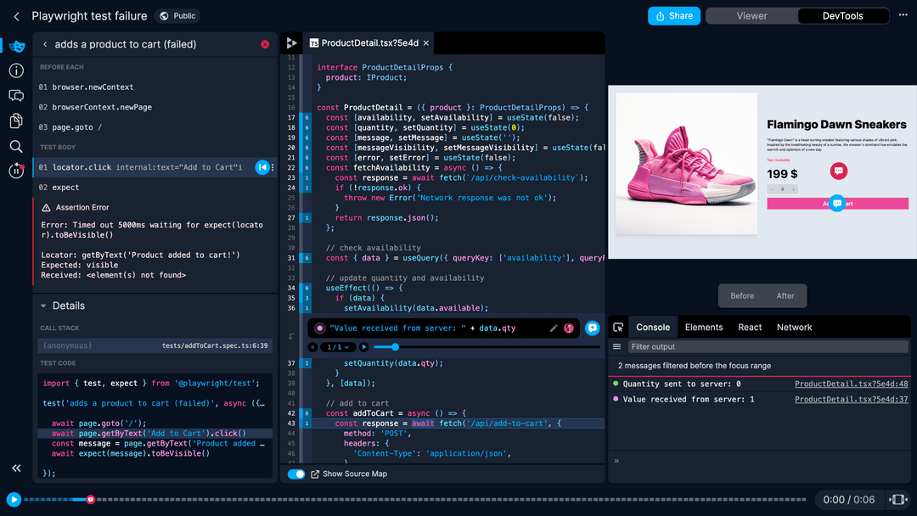Open the Playwright test panel in the sidebar

16,46
